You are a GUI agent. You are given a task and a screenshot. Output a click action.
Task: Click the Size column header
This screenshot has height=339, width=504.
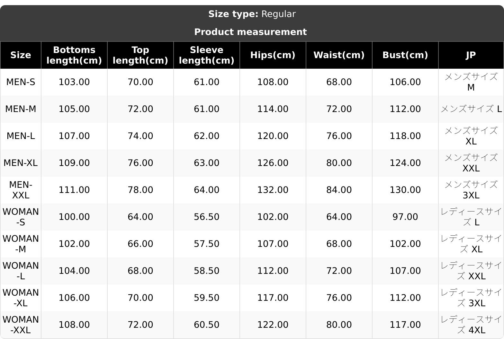tap(21, 55)
